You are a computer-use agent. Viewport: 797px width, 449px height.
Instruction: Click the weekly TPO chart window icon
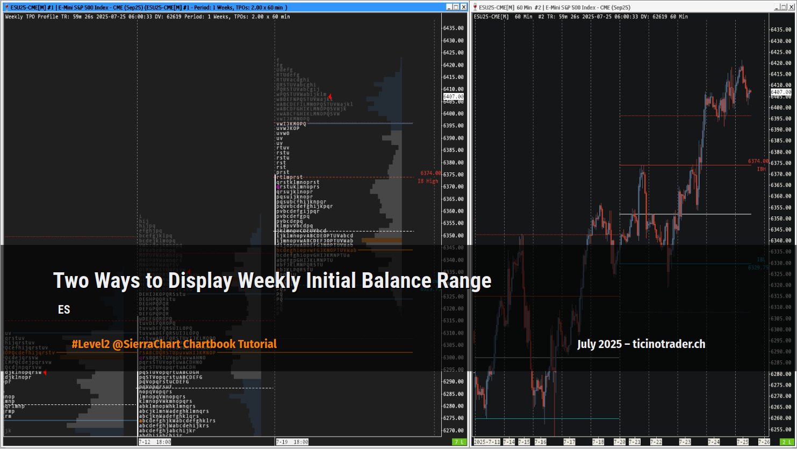7,7
